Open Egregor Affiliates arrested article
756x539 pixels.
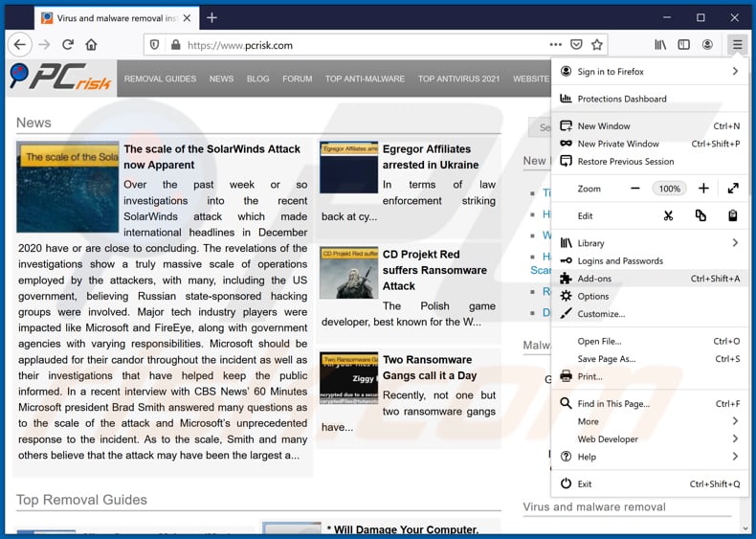click(x=431, y=157)
